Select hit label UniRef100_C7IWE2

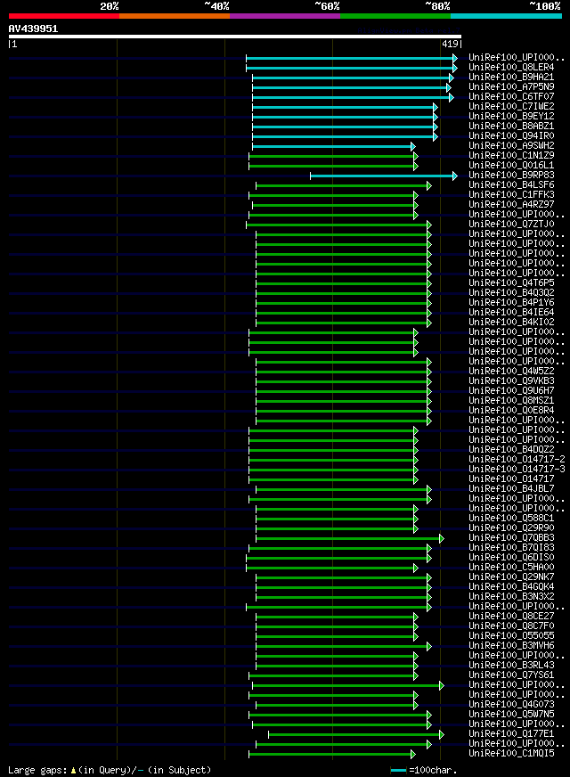tap(511, 107)
